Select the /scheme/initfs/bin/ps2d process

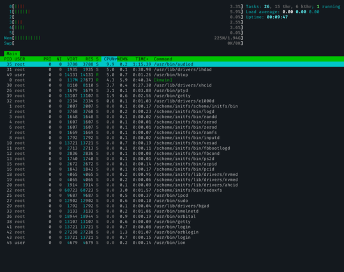click(x=172, y=159)
